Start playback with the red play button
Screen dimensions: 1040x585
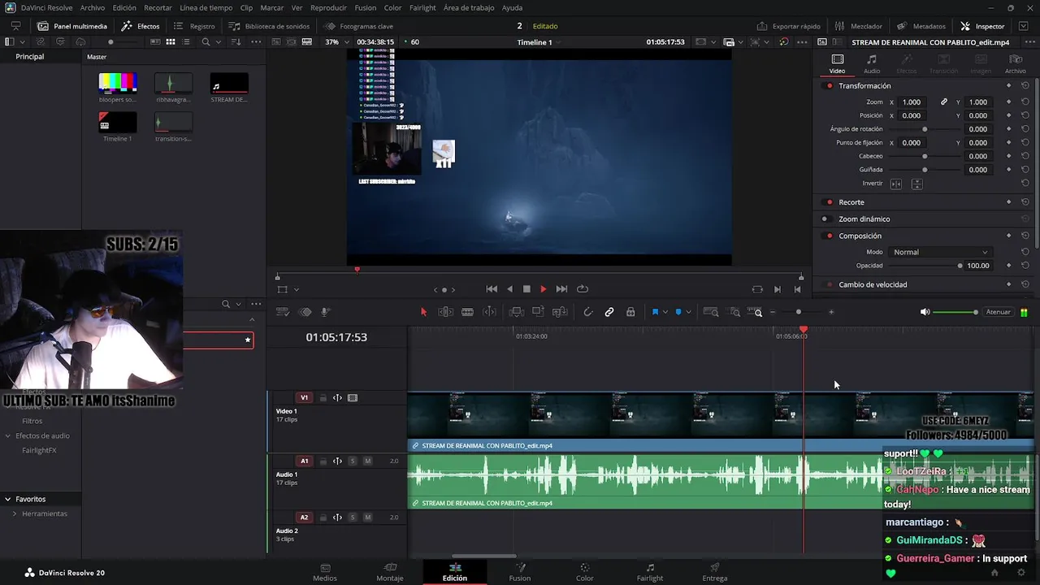pos(544,289)
